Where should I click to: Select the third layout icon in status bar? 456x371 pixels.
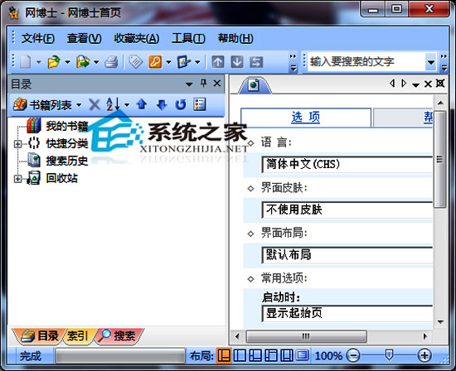255,355
